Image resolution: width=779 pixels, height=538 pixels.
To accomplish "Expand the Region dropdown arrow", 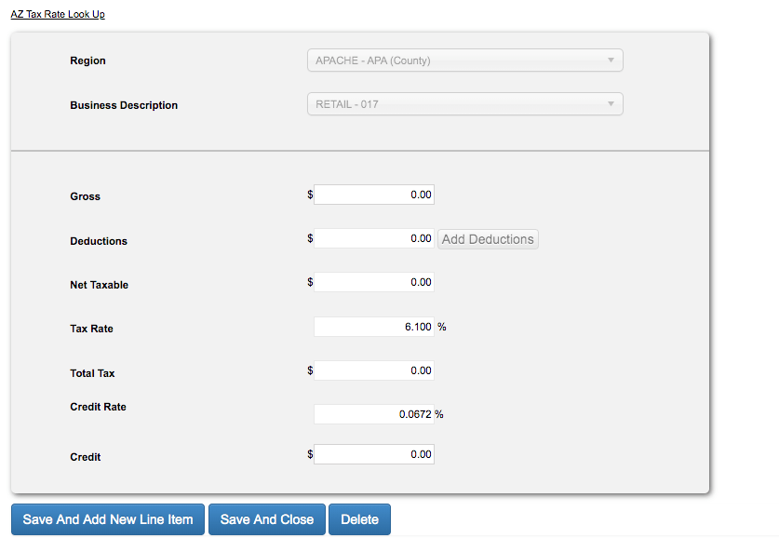I will click(x=611, y=61).
